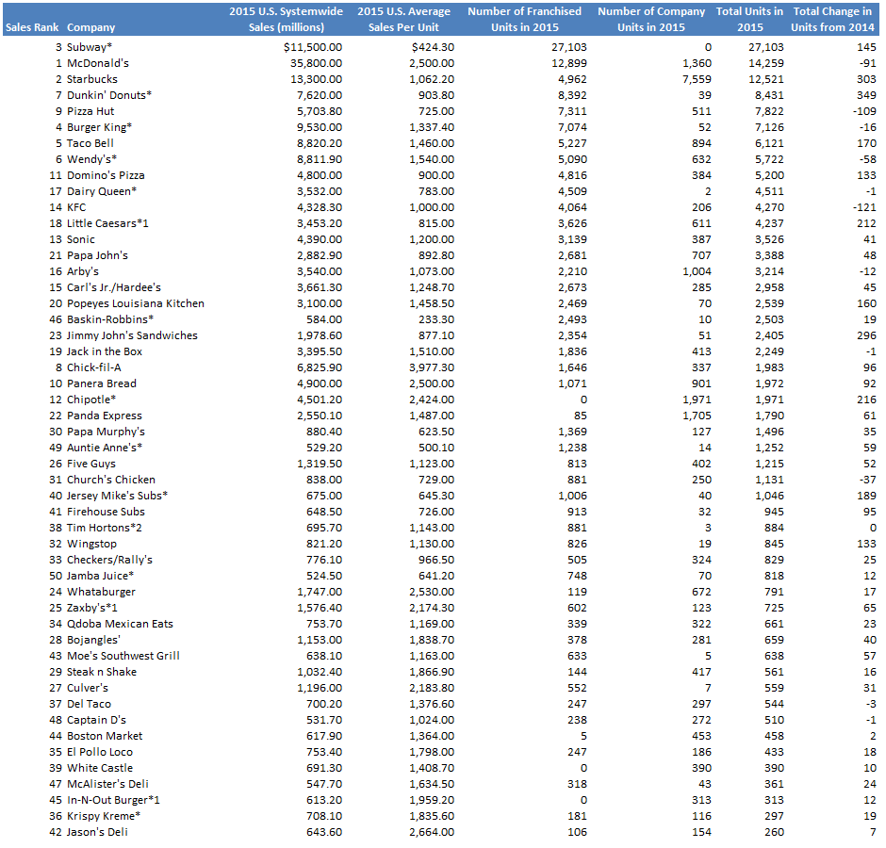The height and width of the screenshot is (848, 886).
Task: Click the Jamba Juice* cell
Action: 101,577
